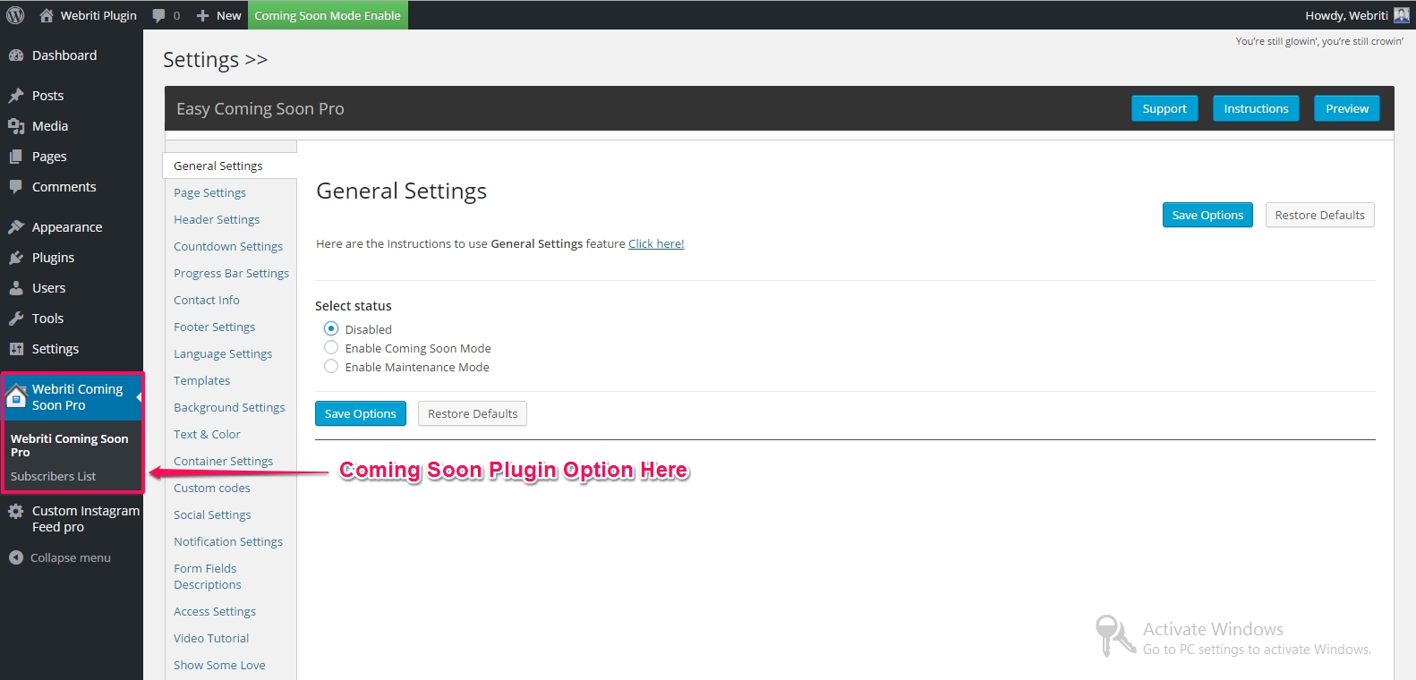This screenshot has width=1416, height=680.
Task: Open Form Fields Descriptions tab
Action: 208,576
